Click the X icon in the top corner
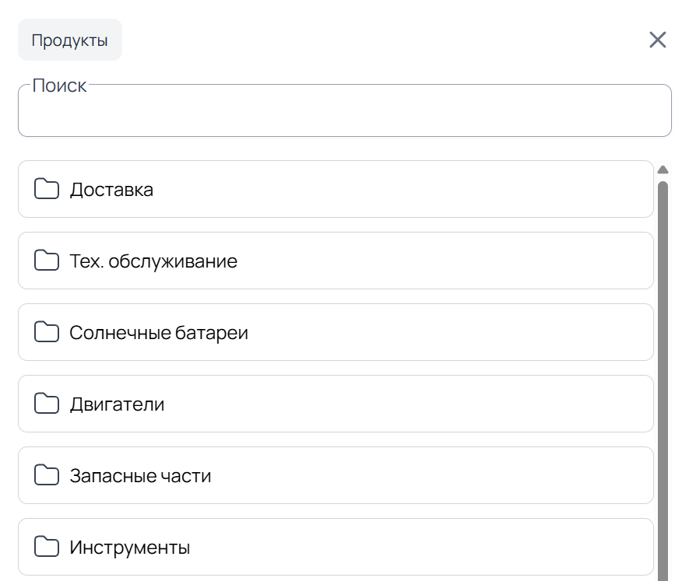689x581 pixels. click(658, 40)
